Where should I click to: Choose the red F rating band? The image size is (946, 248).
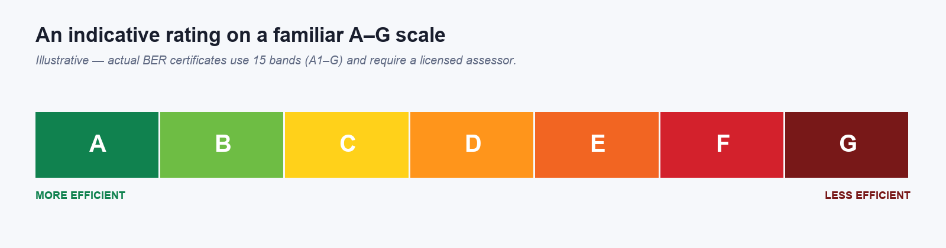click(722, 145)
